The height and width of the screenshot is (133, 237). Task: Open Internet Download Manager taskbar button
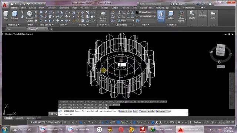tap(162, 129)
